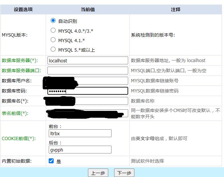Click the 数据库密码 label
Image resolution: width=224 pixels, height=177 pixels.
14,91
